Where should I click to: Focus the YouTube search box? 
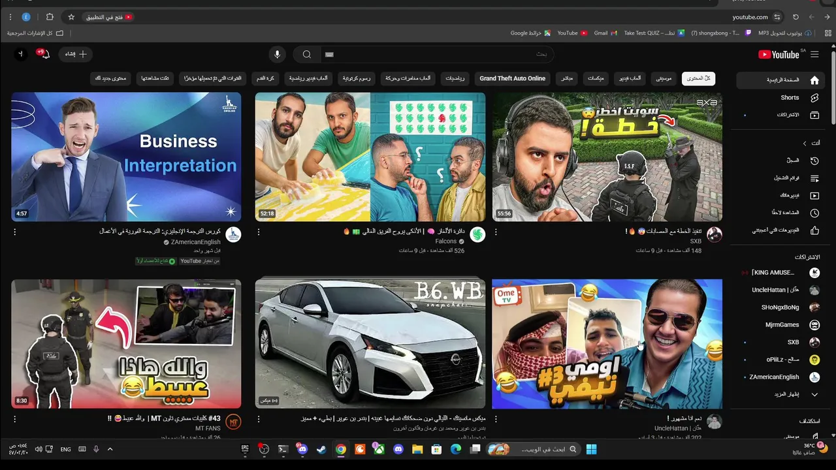436,54
